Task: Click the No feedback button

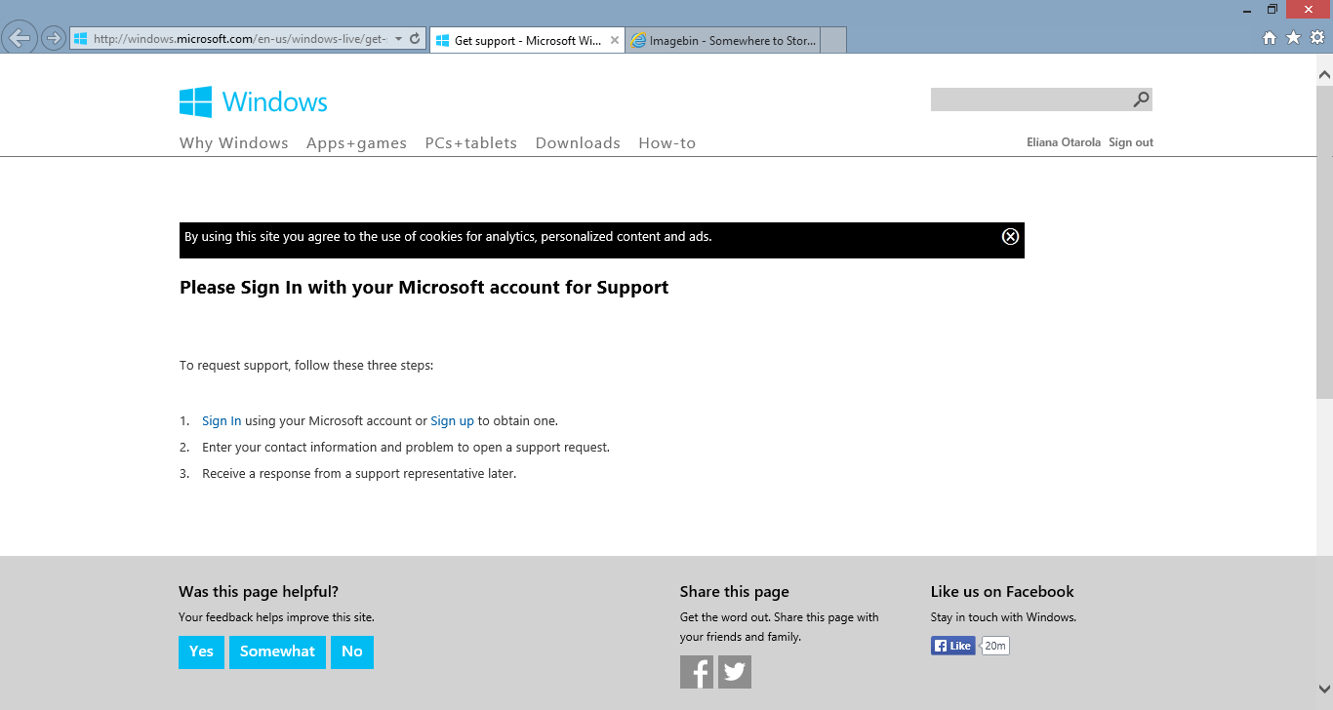Action: click(x=352, y=651)
